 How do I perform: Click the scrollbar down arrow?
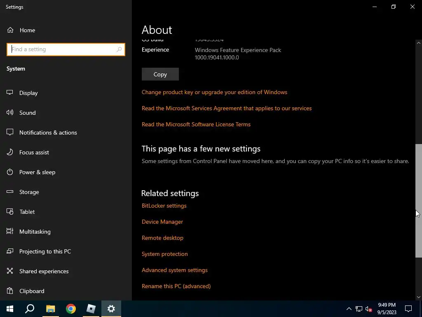coord(419,297)
